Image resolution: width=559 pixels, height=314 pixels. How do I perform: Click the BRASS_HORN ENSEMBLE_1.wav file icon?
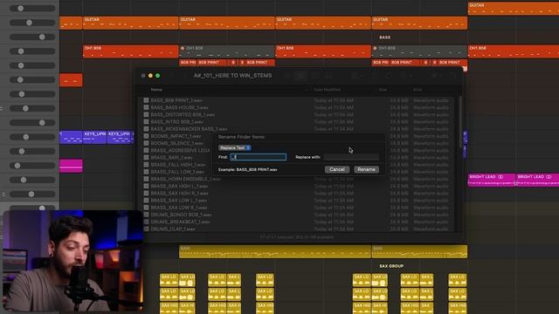pyautogui.click(x=146, y=179)
